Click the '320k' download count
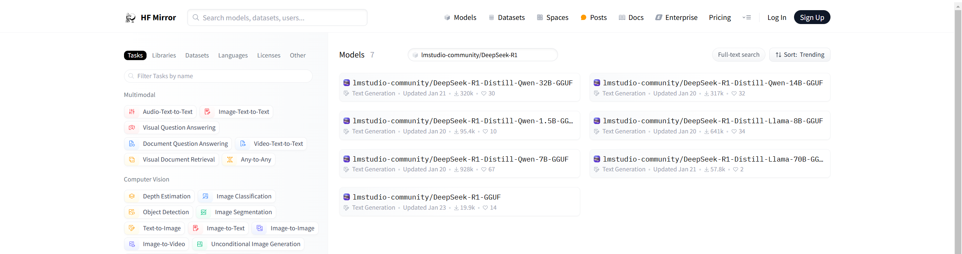This screenshot has height=254, width=962. [x=467, y=94]
